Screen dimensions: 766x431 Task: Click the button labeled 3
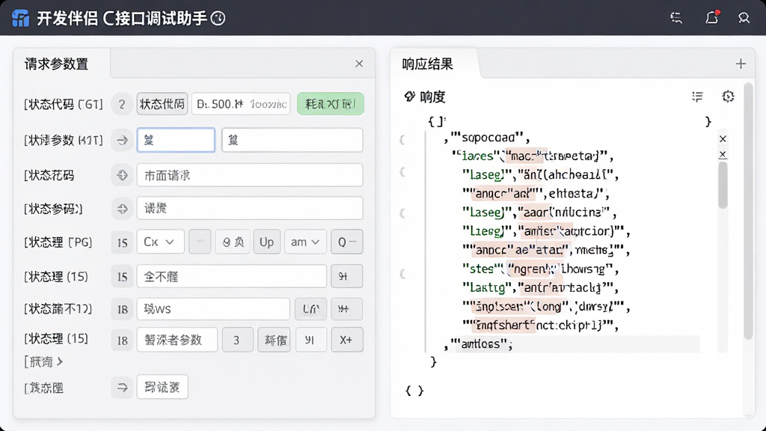pyautogui.click(x=237, y=340)
